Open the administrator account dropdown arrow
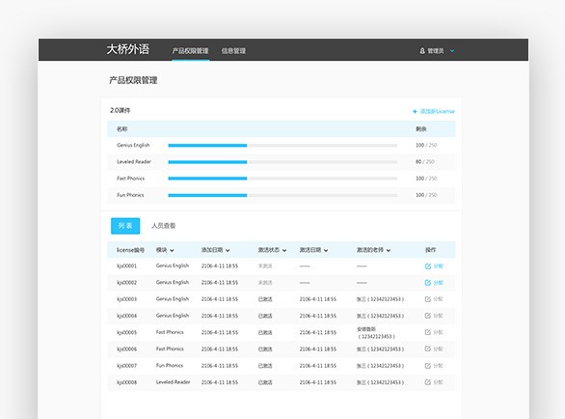The height and width of the screenshot is (419, 565). [452, 51]
